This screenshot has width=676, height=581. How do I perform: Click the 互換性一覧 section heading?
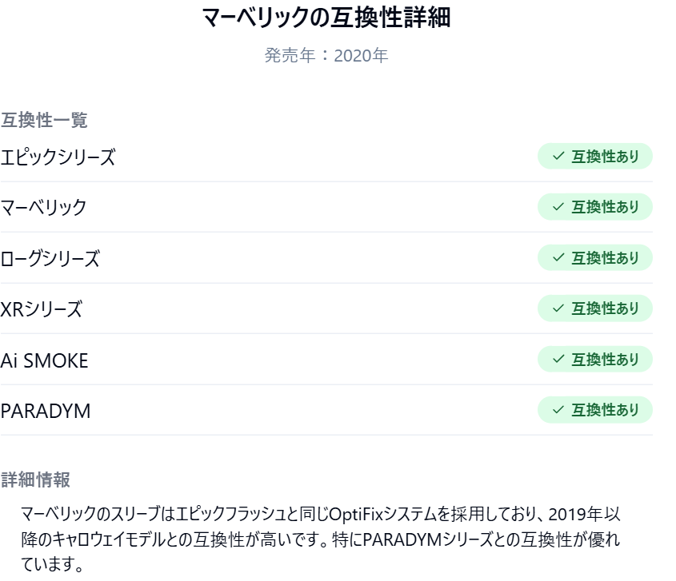pos(44,121)
